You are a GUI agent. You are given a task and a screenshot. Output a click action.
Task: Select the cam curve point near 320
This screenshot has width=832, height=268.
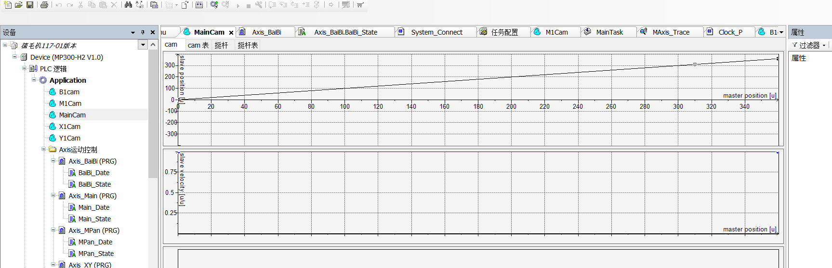tap(695, 64)
